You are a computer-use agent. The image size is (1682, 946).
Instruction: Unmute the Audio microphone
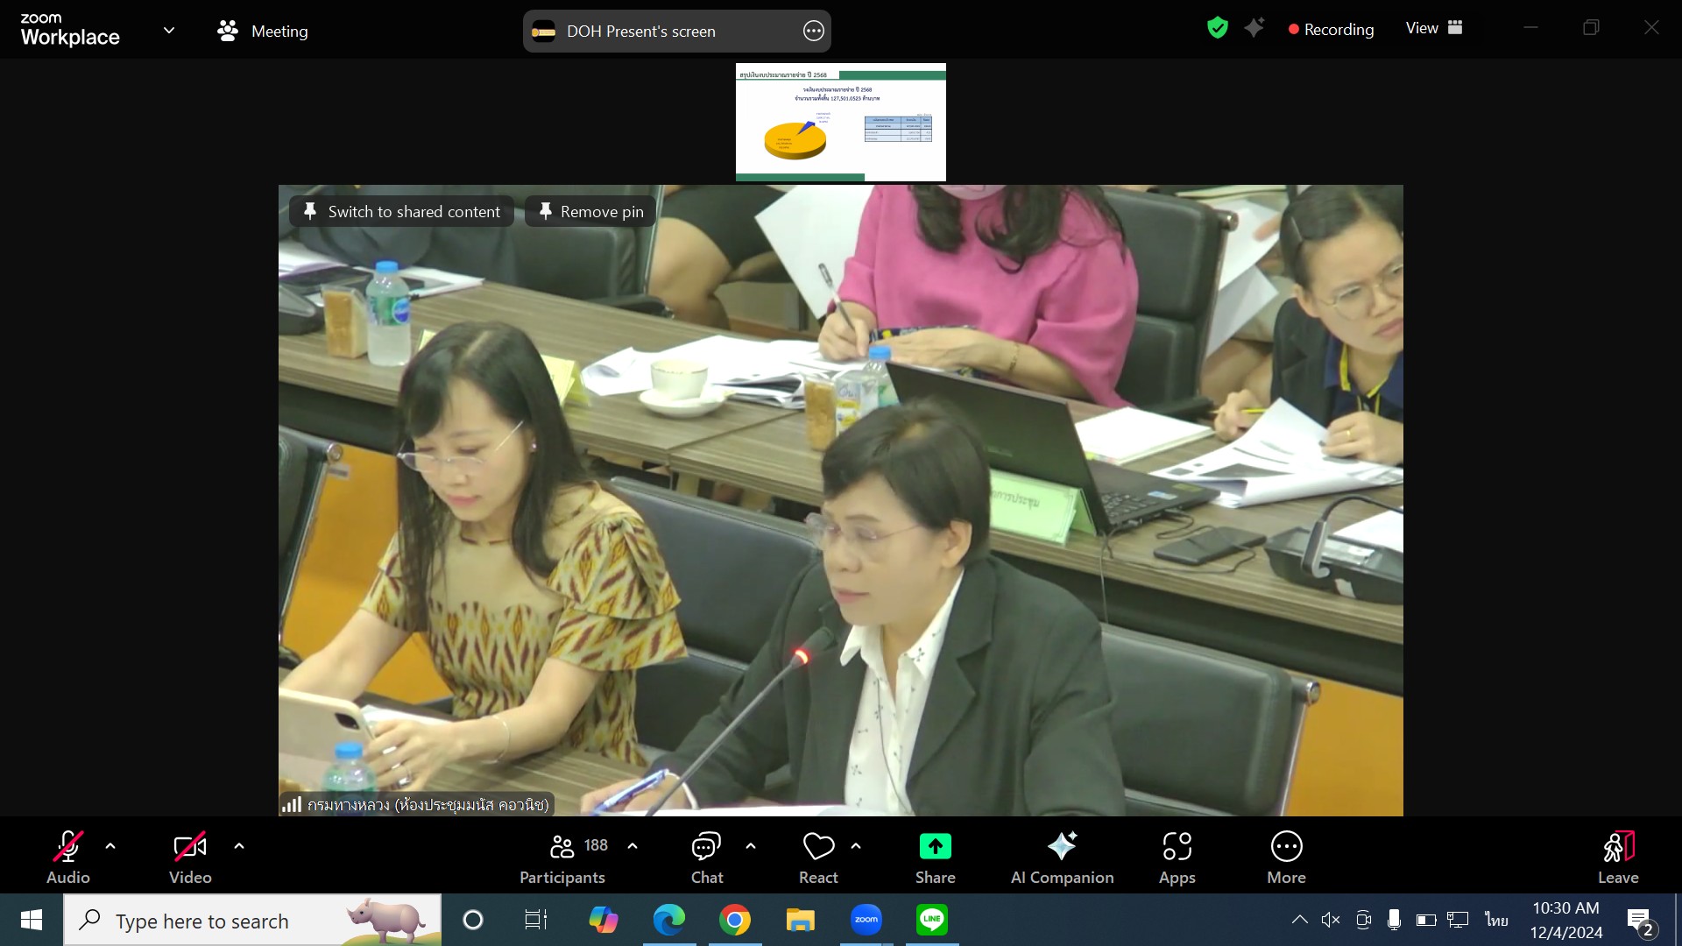click(67, 847)
